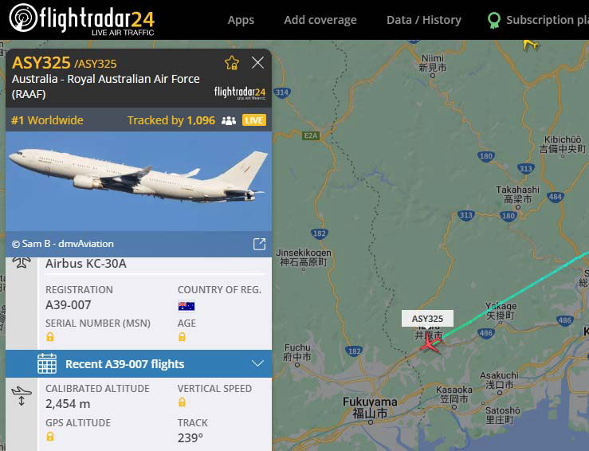Click the red ASY325 aircraft on map
Screen dimensions: 589x451
point(430,343)
